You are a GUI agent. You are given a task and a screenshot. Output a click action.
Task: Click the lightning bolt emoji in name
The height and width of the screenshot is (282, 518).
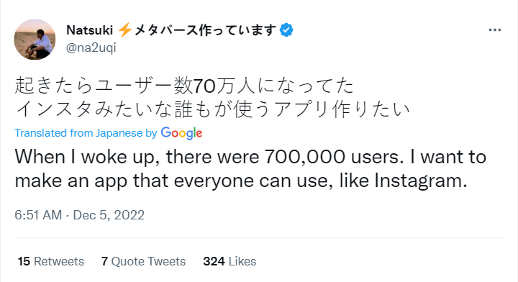[125, 30]
